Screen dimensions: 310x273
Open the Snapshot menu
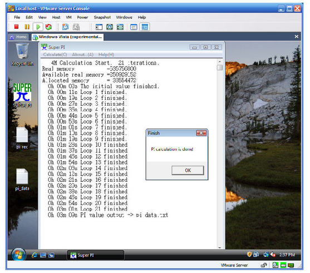(x=102, y=17)
